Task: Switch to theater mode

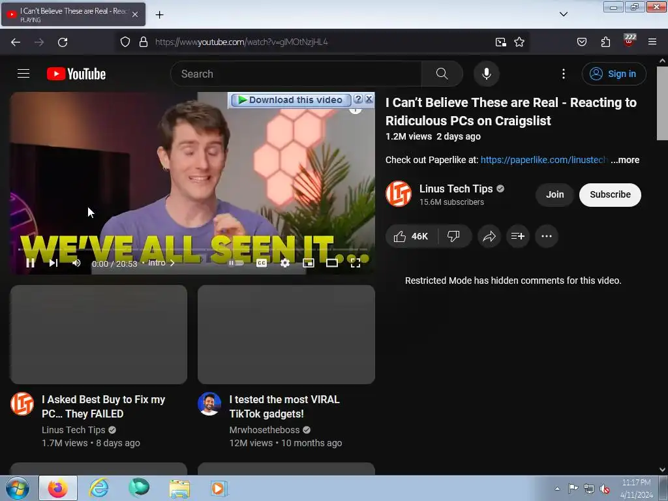Action: 332,263
